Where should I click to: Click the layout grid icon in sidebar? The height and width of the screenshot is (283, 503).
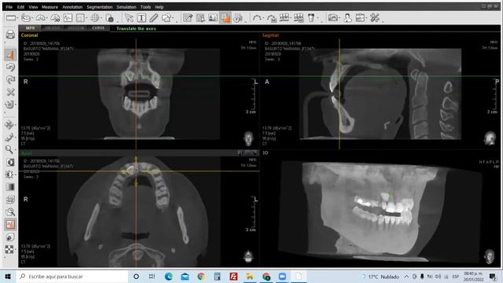point(9,249)
